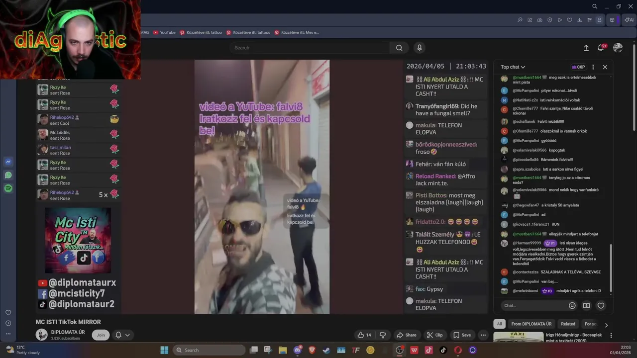Open the weather widget showing 13°C
Image resolution: width=637 pixels, height=358 pixels.
click(23, 350)
